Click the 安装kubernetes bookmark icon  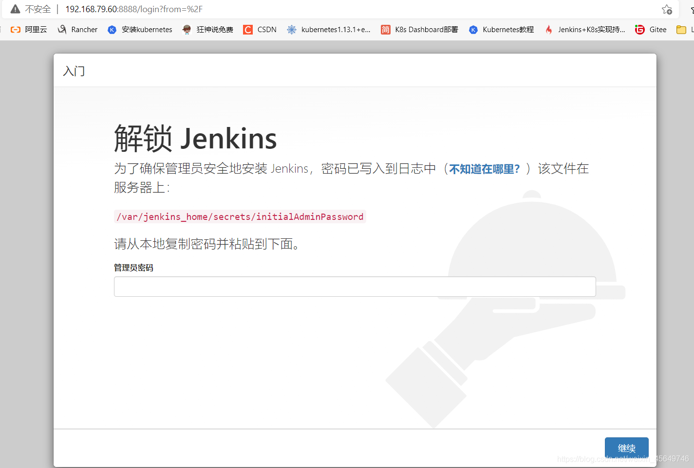click(112, 30)
